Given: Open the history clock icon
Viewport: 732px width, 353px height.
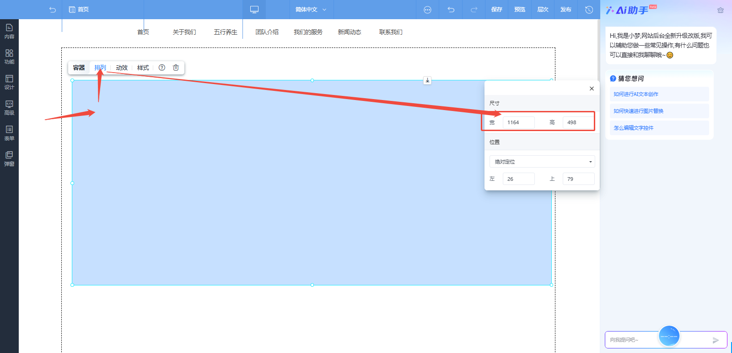Looking at the screenshot, I should (589, 10).
